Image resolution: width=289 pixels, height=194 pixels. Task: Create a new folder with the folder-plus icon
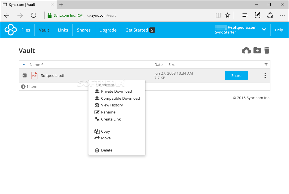(257, 50)
